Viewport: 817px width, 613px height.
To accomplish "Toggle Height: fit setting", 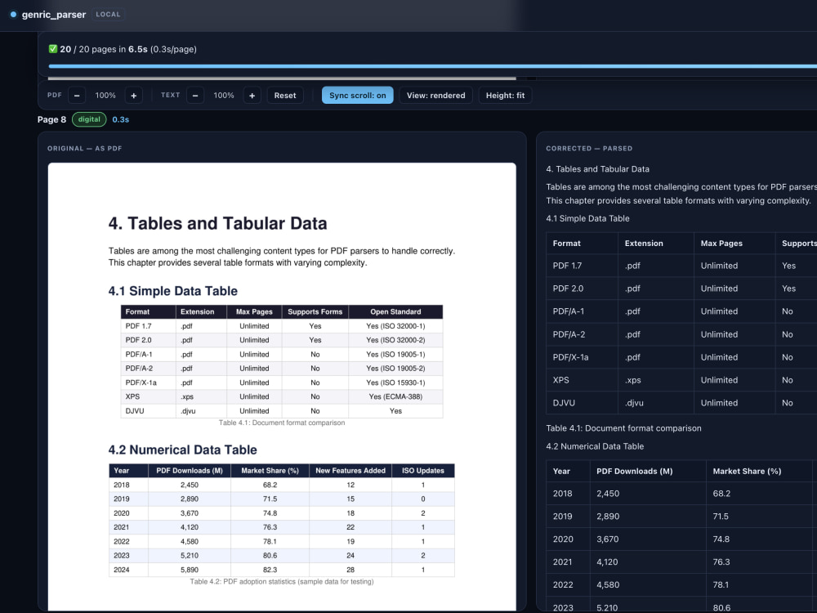I will tap(505, 96).
